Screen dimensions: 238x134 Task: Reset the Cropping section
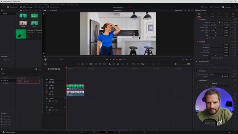(x=235, y=42)
